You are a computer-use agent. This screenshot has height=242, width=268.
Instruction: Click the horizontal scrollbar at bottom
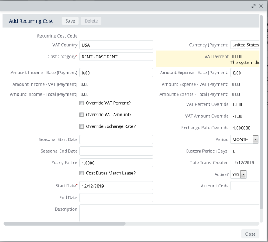[65, 224]
